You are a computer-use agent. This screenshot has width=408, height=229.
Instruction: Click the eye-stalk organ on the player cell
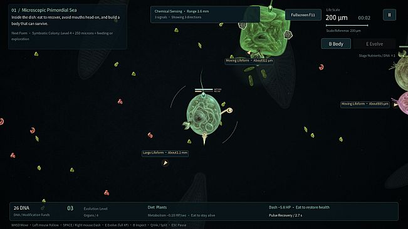pyautogui.click(x=227, y=111)
